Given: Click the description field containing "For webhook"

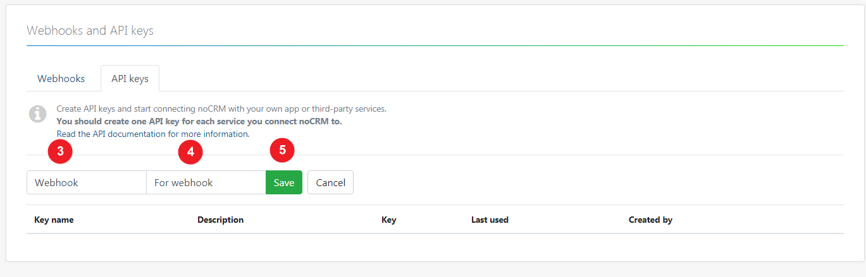Looking at the screenshot, I should [x=206, y=182].
